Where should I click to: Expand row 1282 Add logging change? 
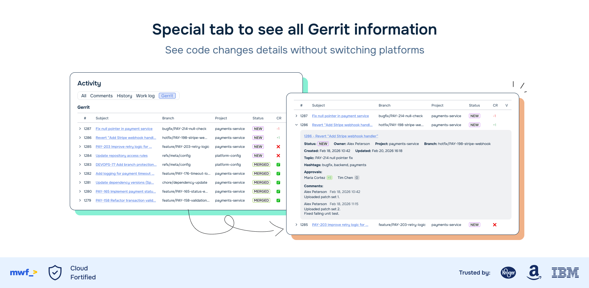tap(80, 173)
